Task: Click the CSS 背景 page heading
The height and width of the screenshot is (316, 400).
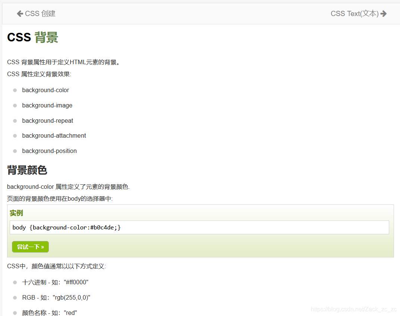Action: [33, 37]
